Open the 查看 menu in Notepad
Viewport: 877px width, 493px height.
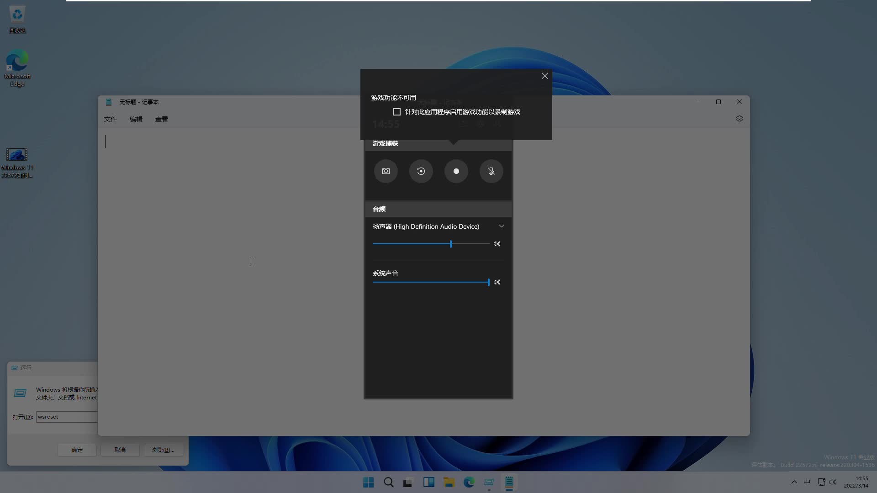(x=162, y=119)
